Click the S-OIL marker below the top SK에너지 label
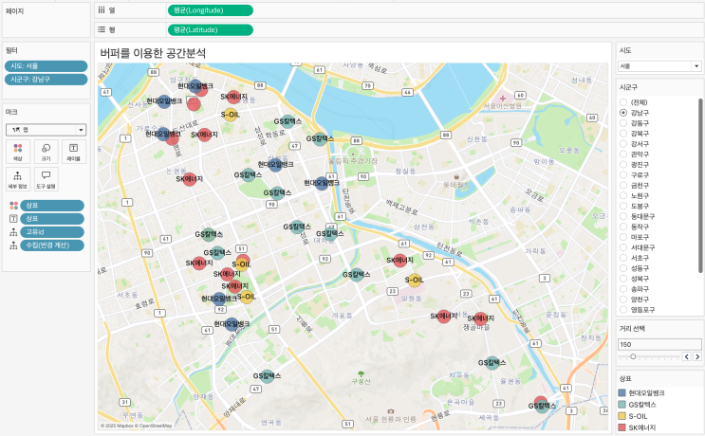Image resolution: width=705 pixels, height=436 pixels. tap(231, 115)
